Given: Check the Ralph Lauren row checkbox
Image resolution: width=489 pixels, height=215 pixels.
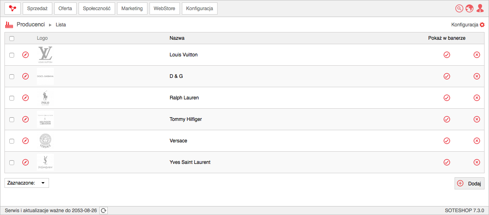Looking at the screenshot, I should (12, 98).
